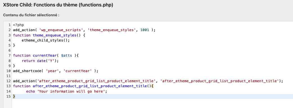This screenshot has width=293, height=108.
Task: Click the echo keyword on line 14
Action: tap(30, 91)
